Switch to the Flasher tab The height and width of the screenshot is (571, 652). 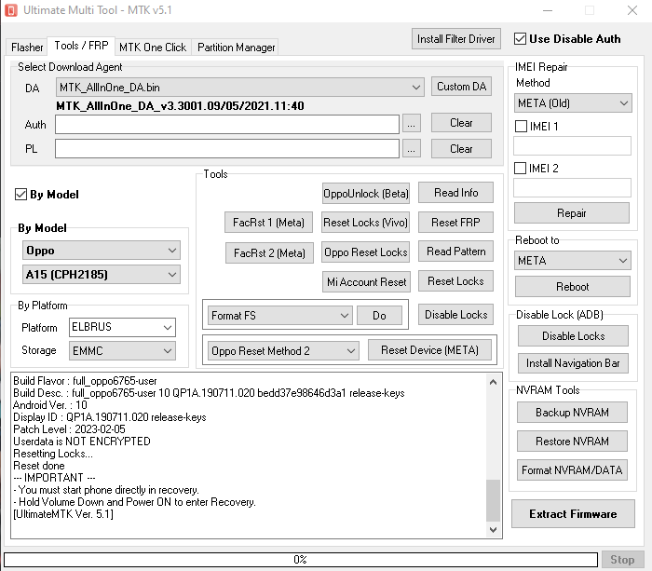click(x=27, y=47)
